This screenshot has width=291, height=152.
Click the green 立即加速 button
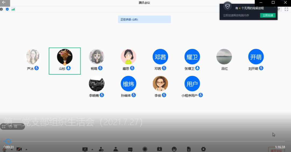click(268, 15)
